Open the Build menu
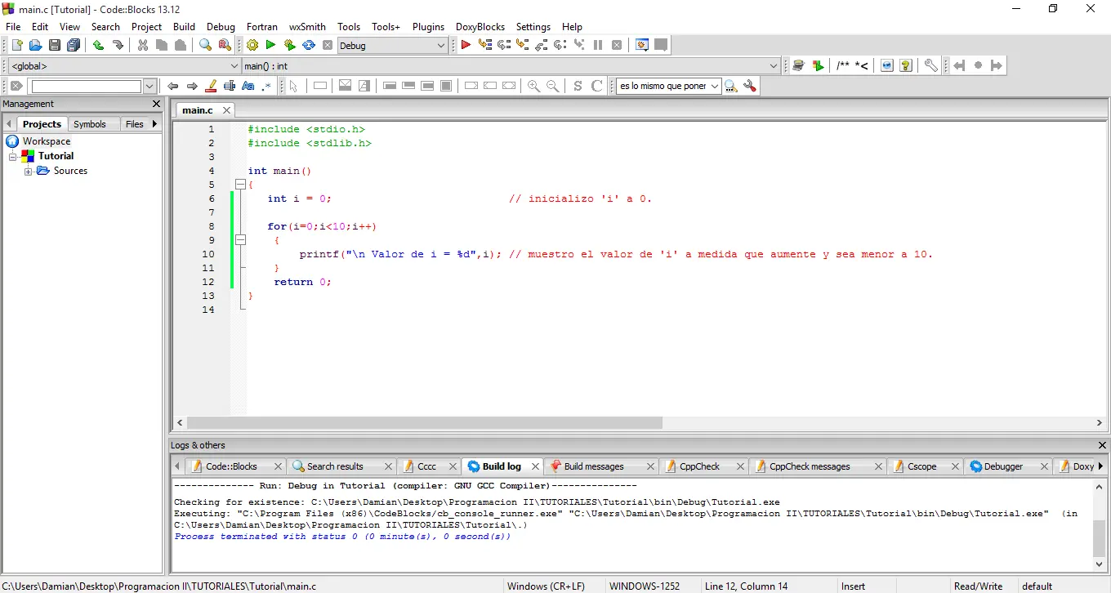The height and width of the screenshot is (593, 1111). pyautogui.click(x=184, y=26)
